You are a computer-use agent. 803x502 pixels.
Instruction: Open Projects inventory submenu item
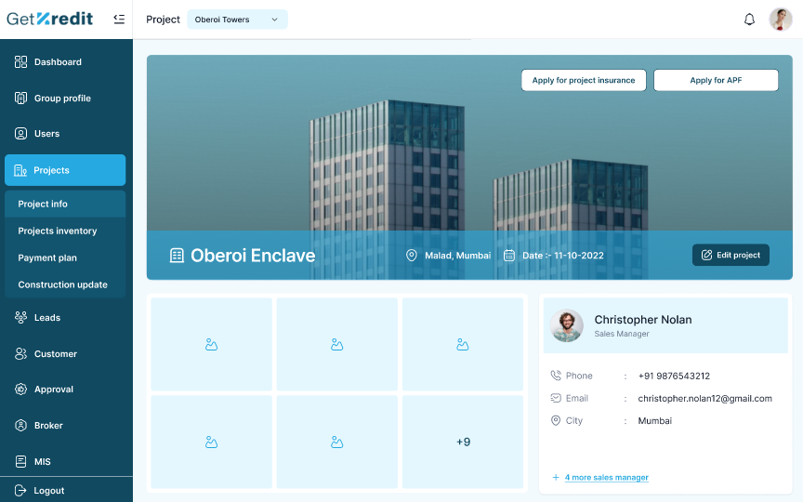(x=65, y=231)
